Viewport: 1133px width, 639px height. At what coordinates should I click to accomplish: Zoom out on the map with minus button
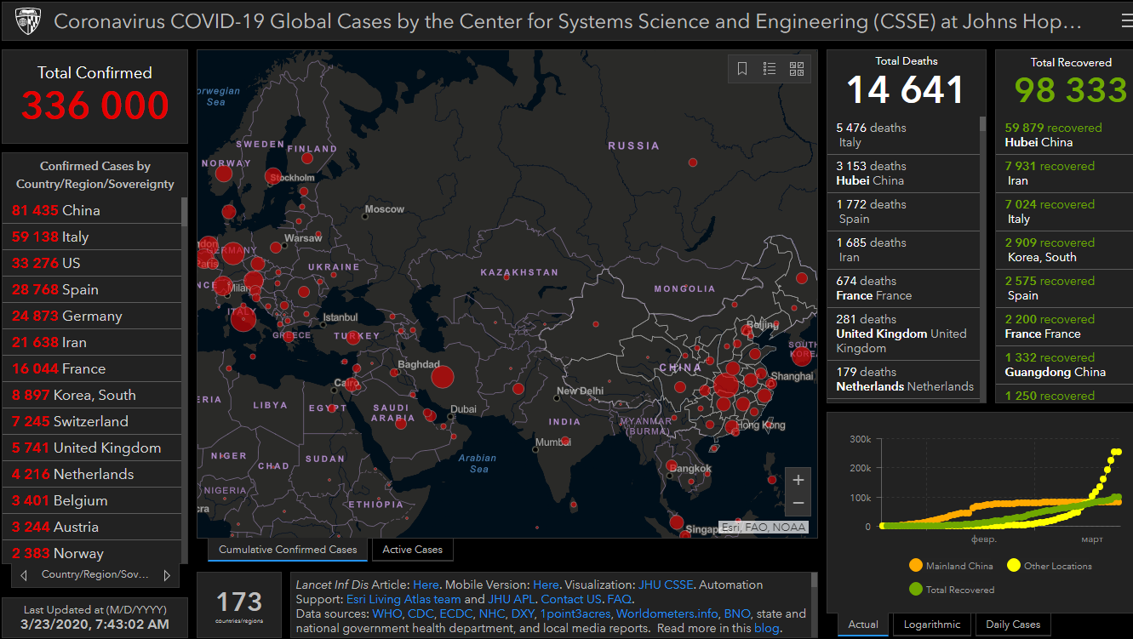click(798, 503)
